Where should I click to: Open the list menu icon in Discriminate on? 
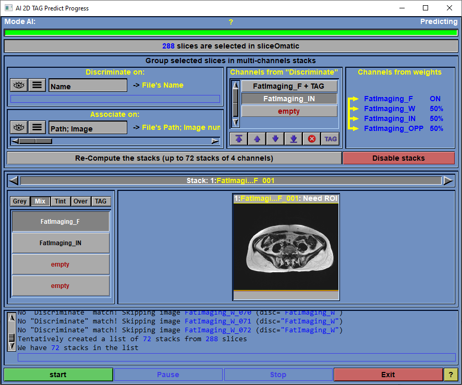37,85
